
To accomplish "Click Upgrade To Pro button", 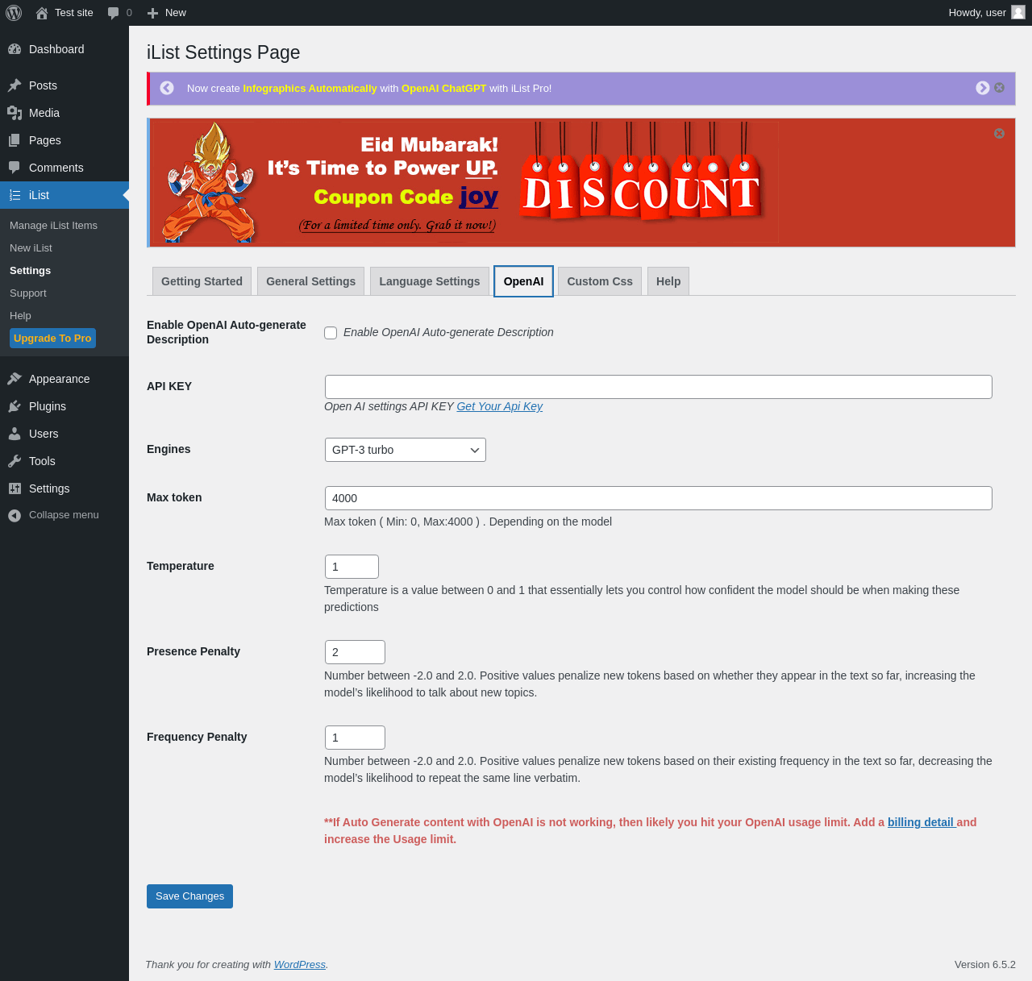I will tap(52, 339).
